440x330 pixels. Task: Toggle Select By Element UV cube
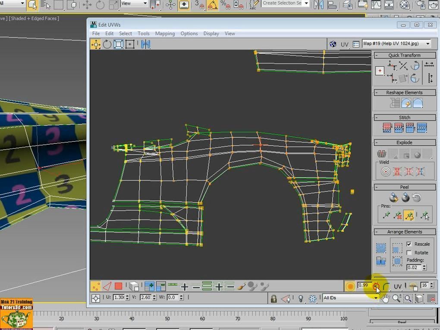(x=134, y=286)
